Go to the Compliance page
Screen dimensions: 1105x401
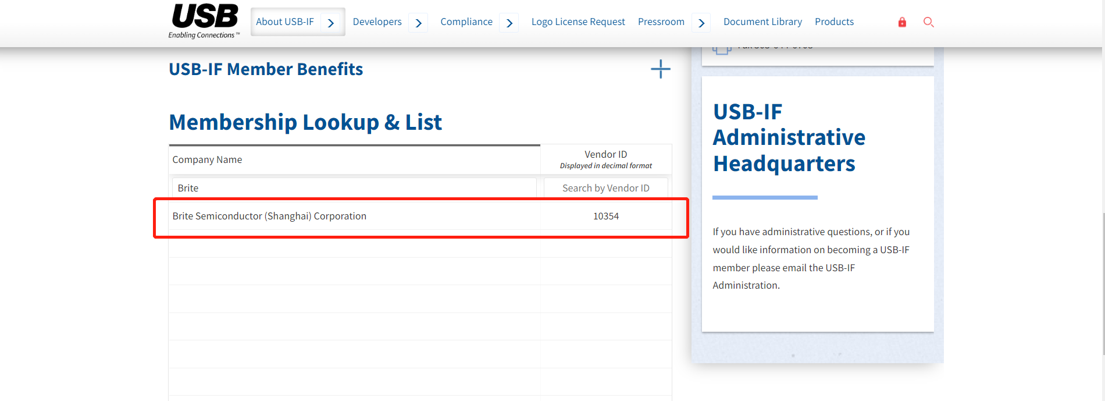466,22
